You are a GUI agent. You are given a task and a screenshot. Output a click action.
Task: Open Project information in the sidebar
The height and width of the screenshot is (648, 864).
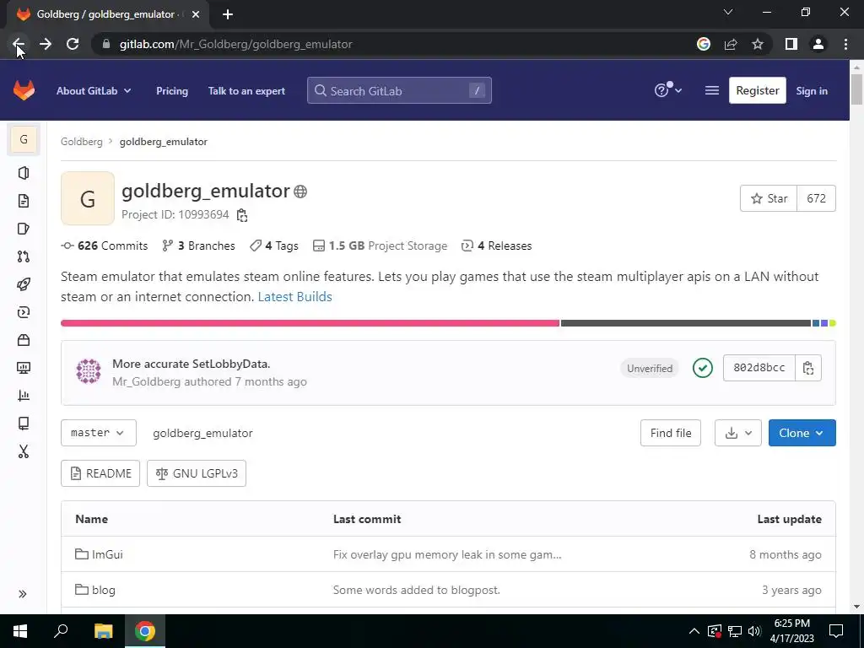click(23, 173)
